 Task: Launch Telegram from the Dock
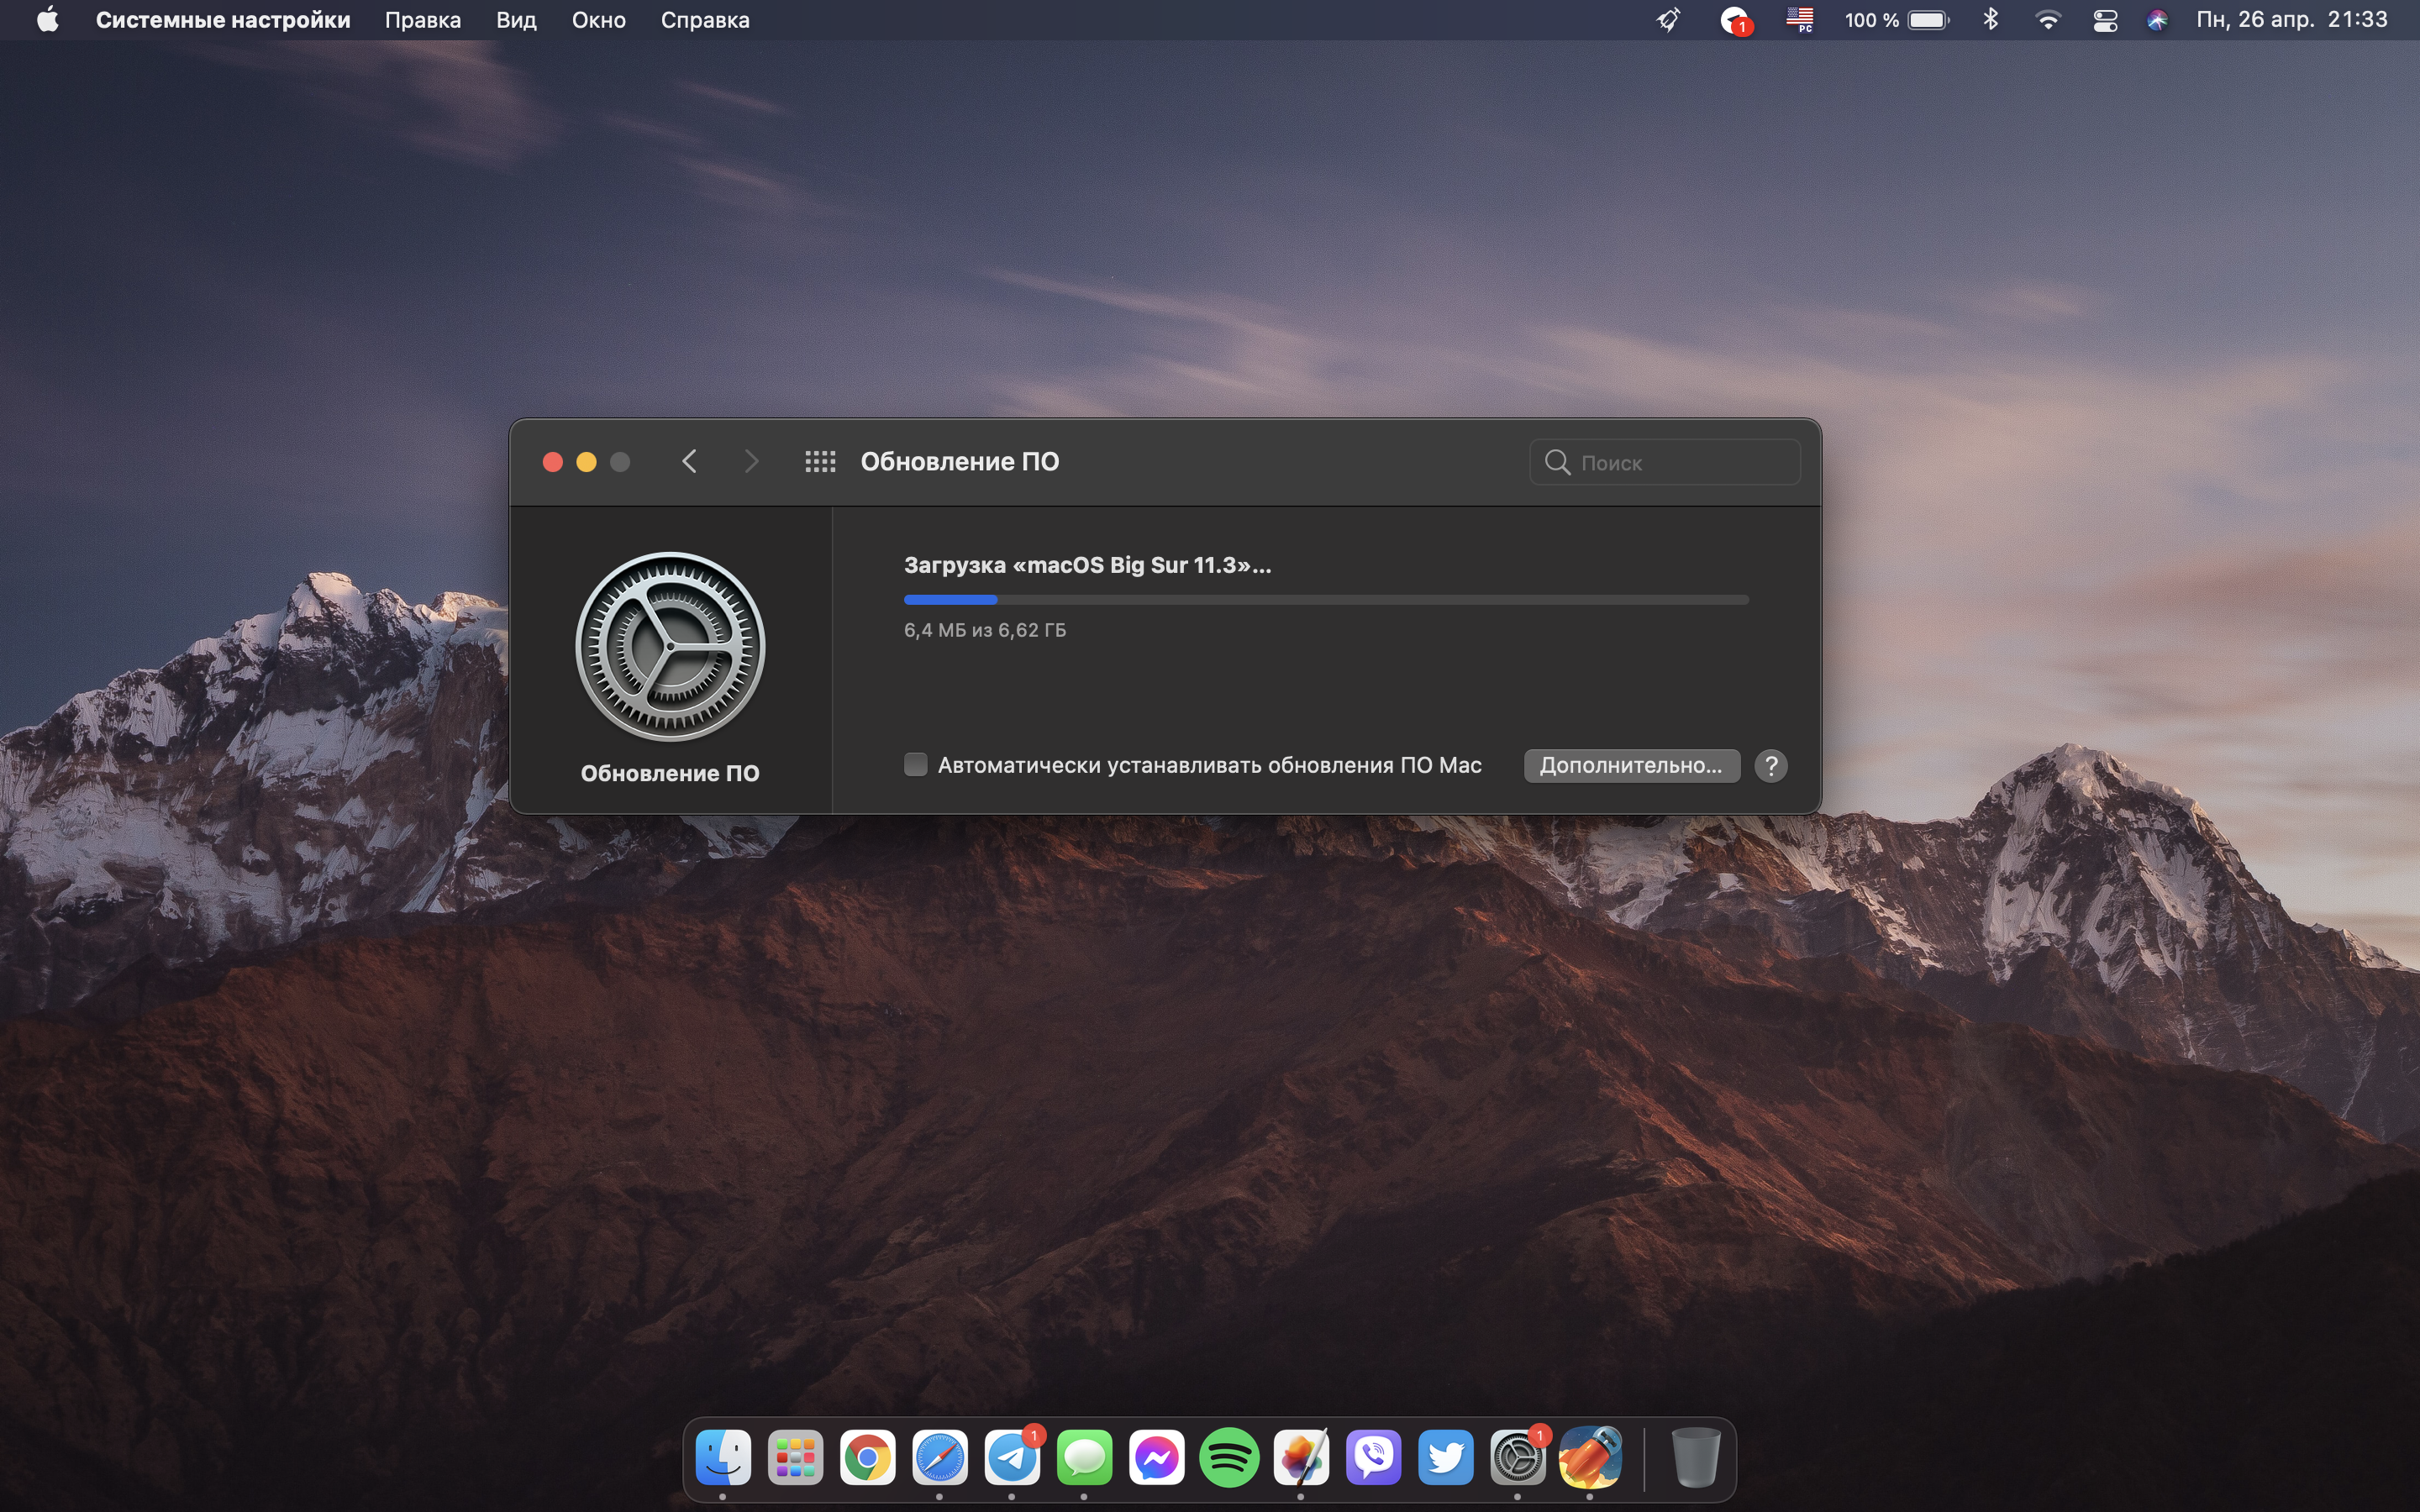pyautogui.click(x=1012, y=1458)
